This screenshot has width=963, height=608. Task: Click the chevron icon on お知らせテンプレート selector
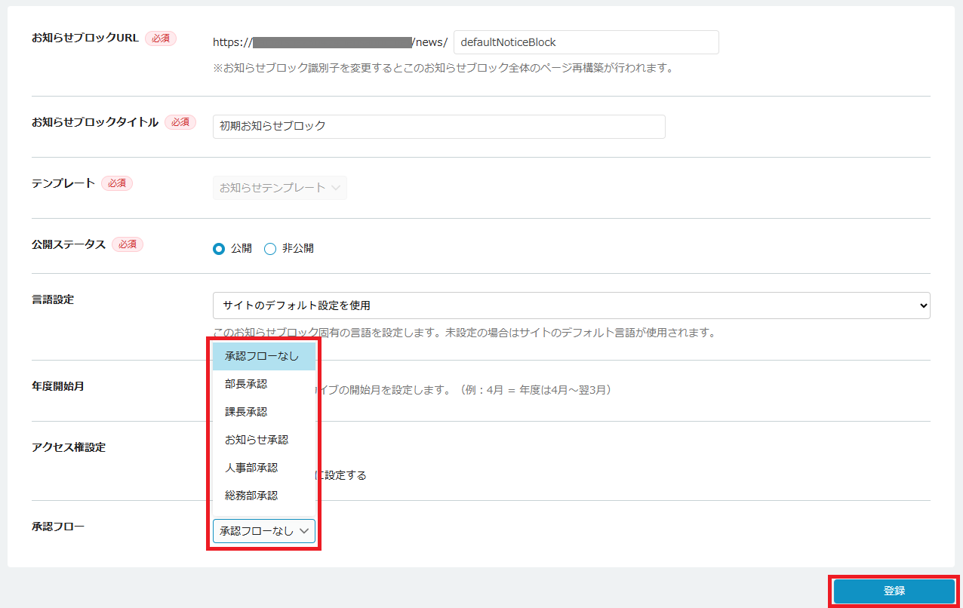click(x=336, y=188)
